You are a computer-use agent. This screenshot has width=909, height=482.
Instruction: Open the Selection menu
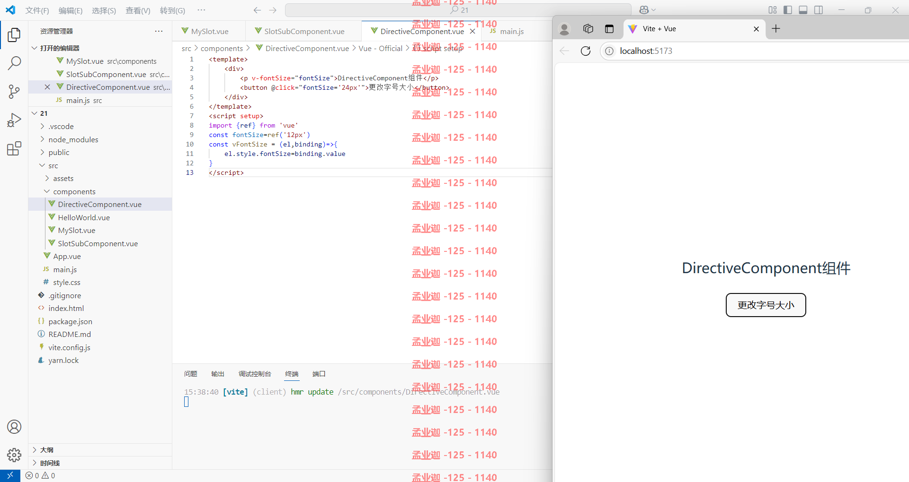point(104,10)
